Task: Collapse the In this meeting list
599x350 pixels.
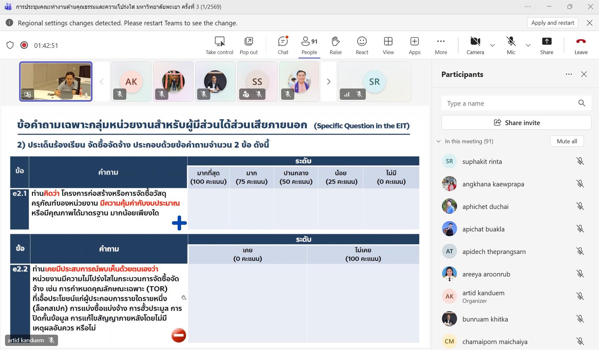Action: point(439,141)
